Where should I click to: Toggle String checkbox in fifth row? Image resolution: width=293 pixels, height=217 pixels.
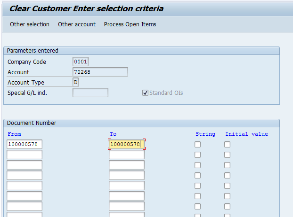[x=197, y=186]
